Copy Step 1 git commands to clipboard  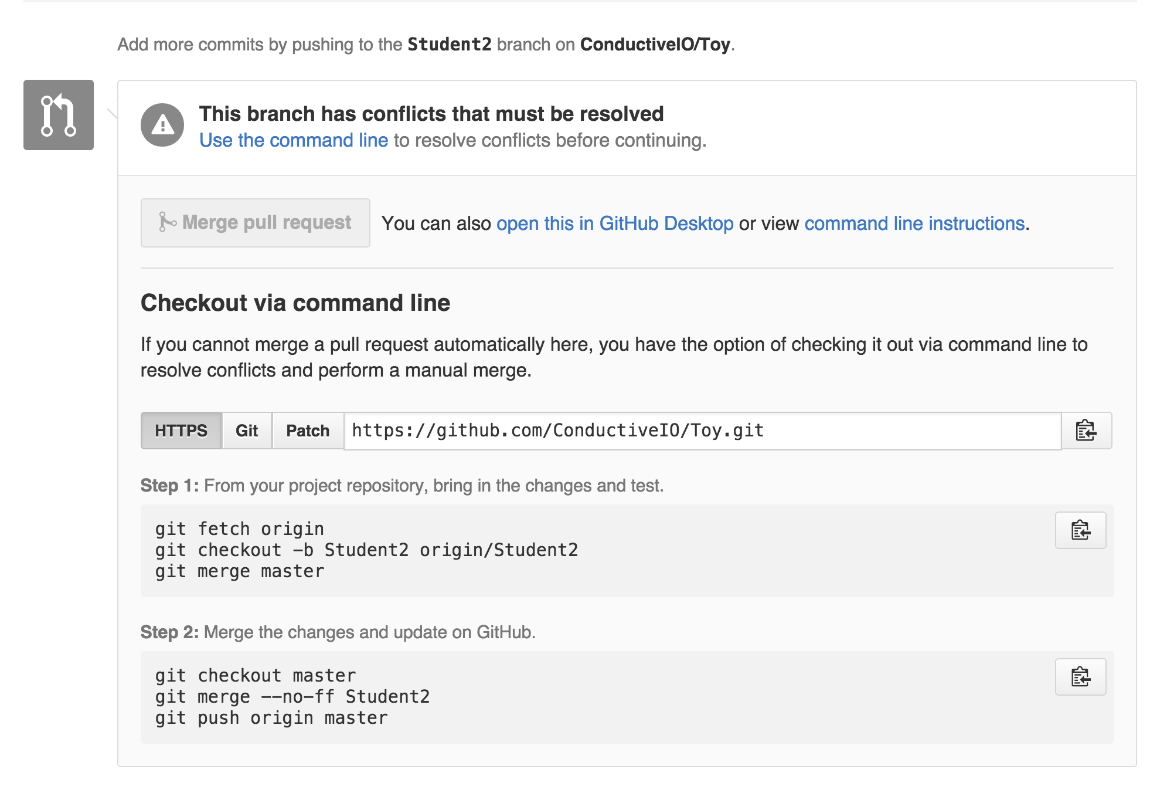click(x=1080, y=530)
